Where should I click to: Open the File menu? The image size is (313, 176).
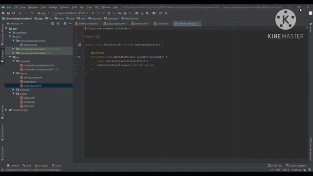pos(9,7)
